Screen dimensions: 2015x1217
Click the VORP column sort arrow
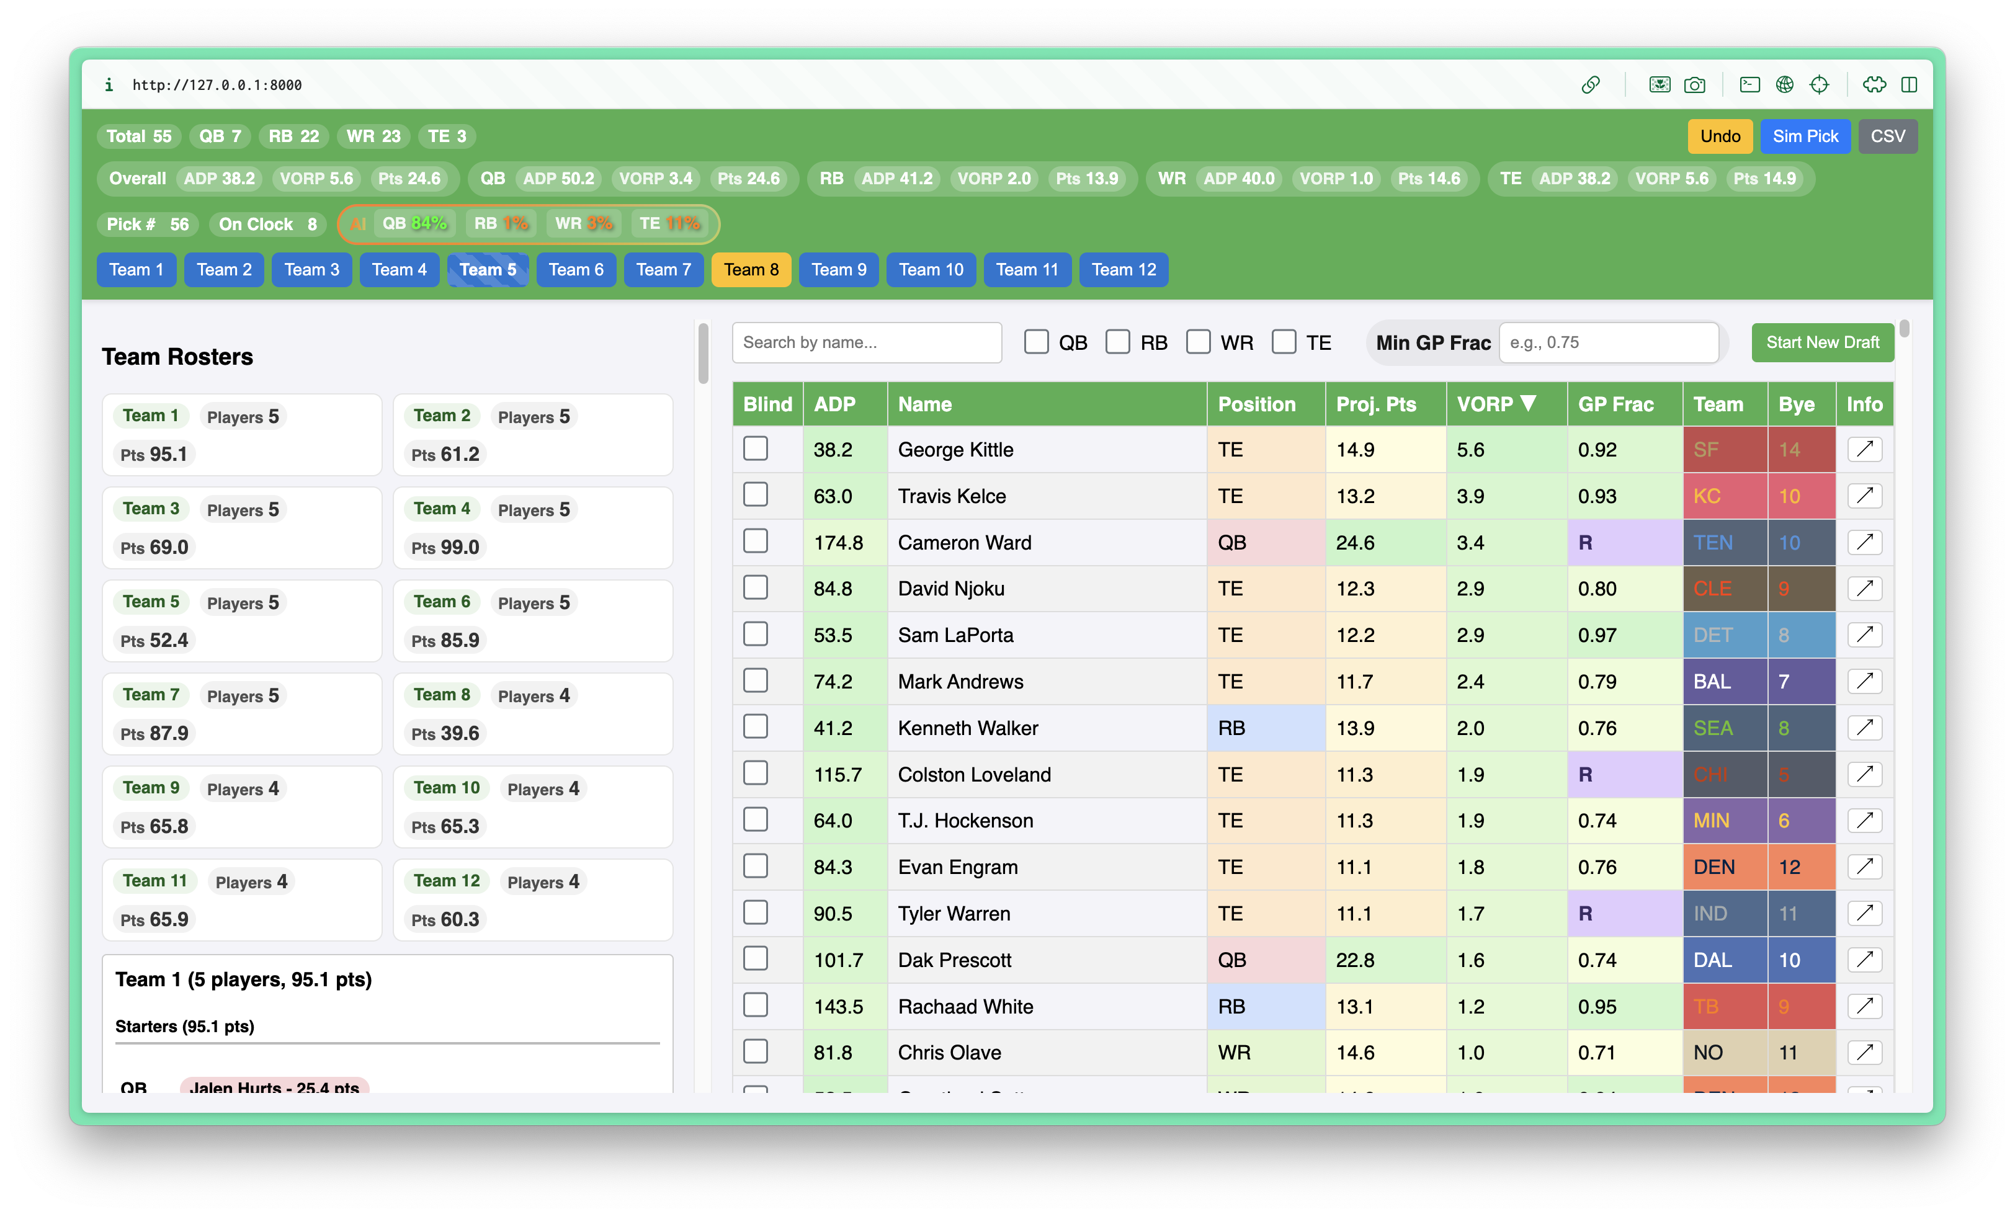[x=1529, y=403]
